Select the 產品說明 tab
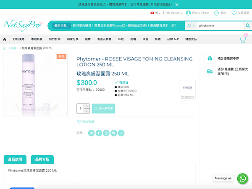This screenshot has height=189, width=252. (15, 159)
